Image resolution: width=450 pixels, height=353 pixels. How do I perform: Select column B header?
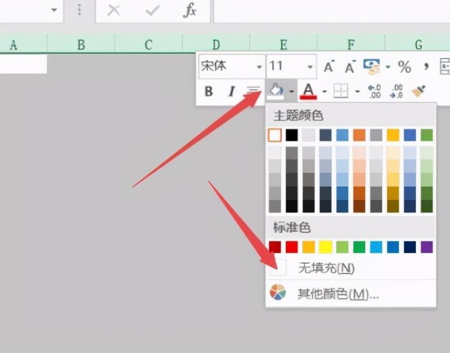coord(81,44)
